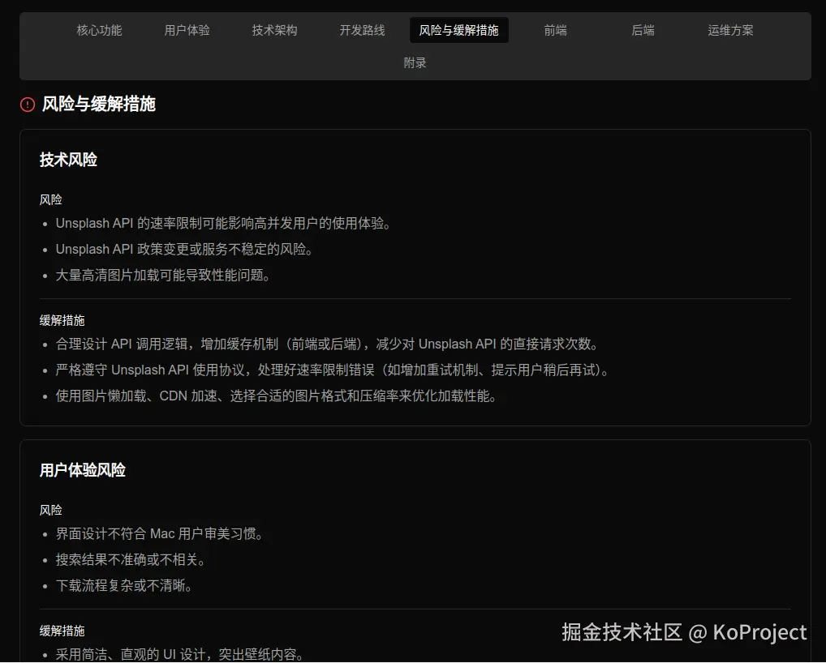Click the 缓解措施 subheading under 技术风险
The image size is (826, 663).
point(62,320)
